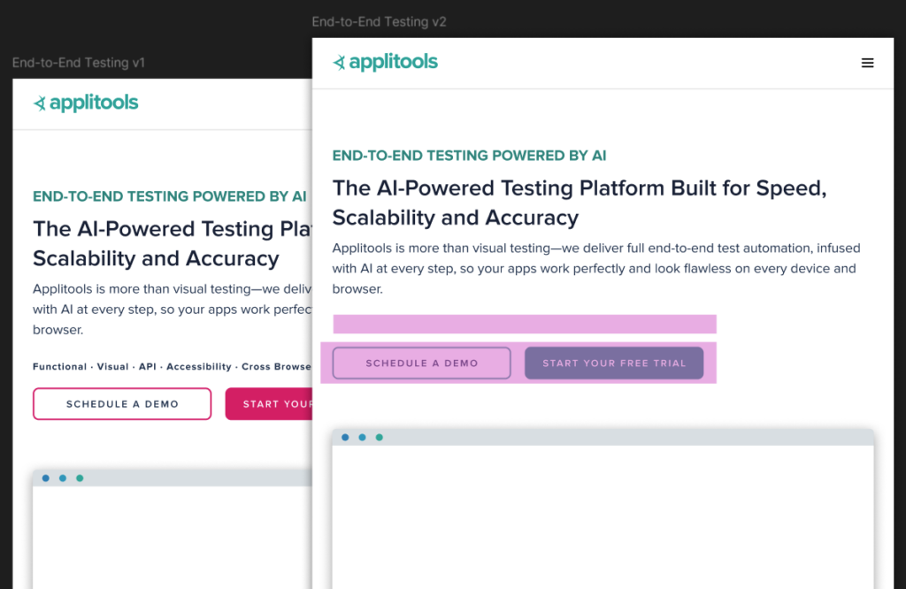Click v2 "END-TO-END TESTING POWERED BY AI" eyebrow text
Viewport: 906px width, 589px height.
point(469,156)
